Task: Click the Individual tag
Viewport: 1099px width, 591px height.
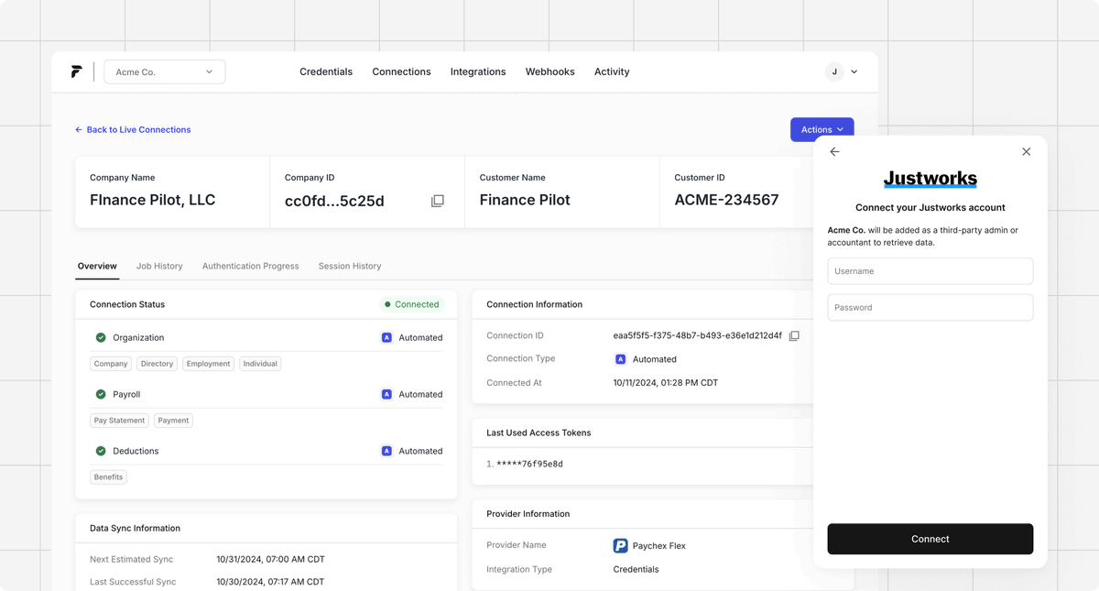Action: (260, 364)
